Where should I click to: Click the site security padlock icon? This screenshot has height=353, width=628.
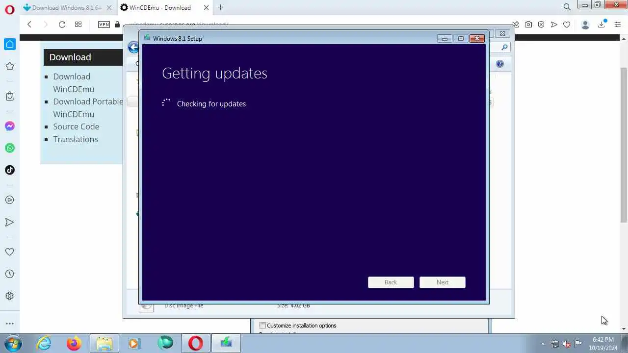coord(117,25)
